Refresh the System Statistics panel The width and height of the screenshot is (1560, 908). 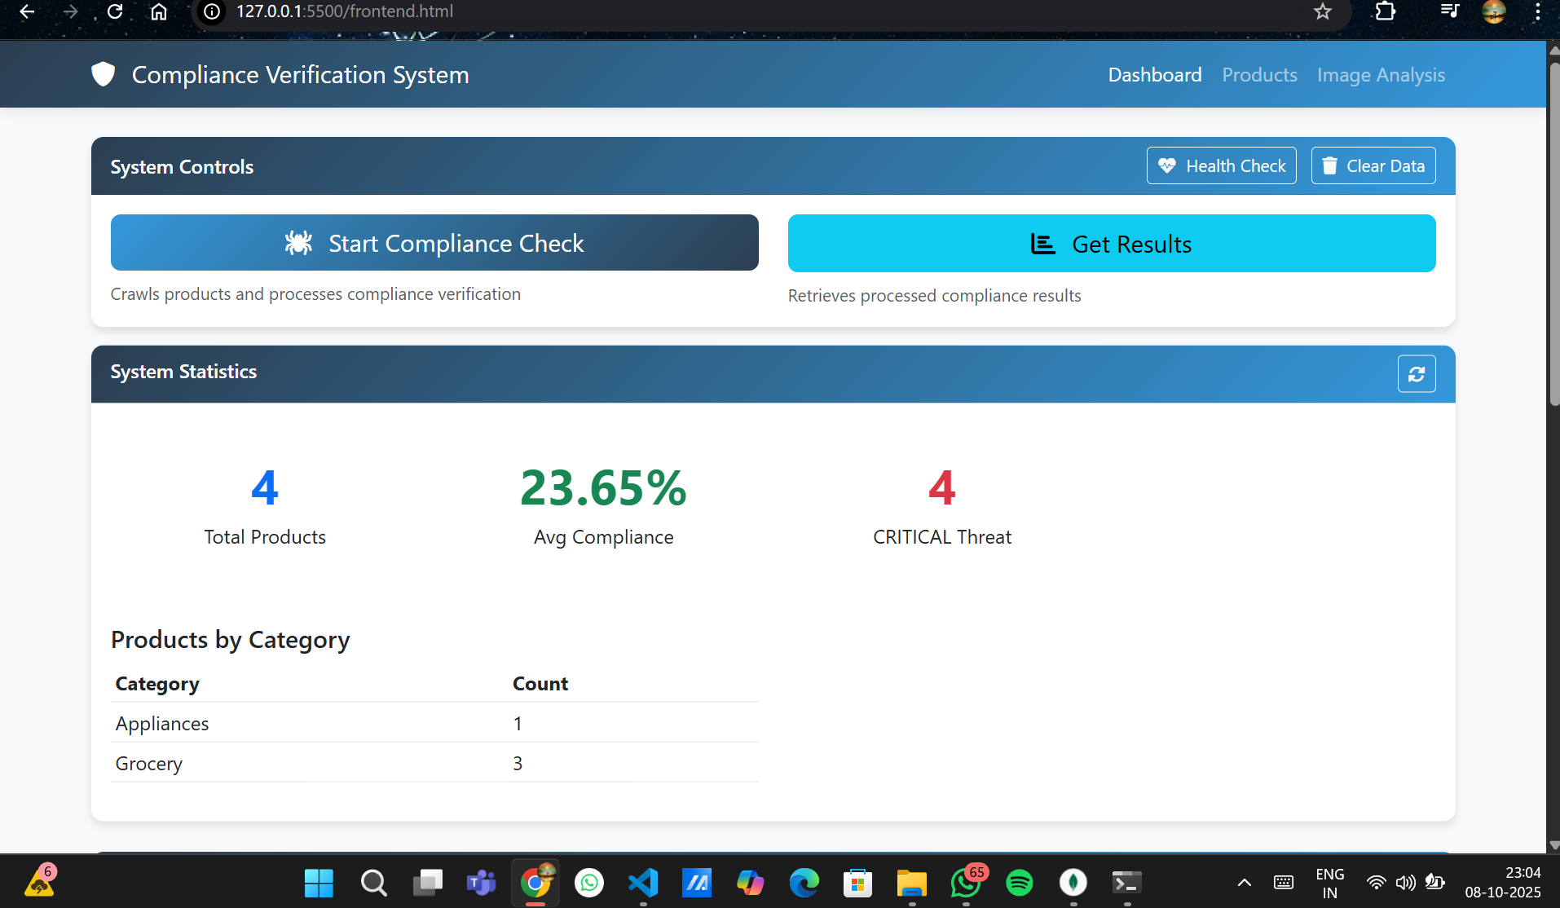pyautogui.click(x=1417, y=373)
